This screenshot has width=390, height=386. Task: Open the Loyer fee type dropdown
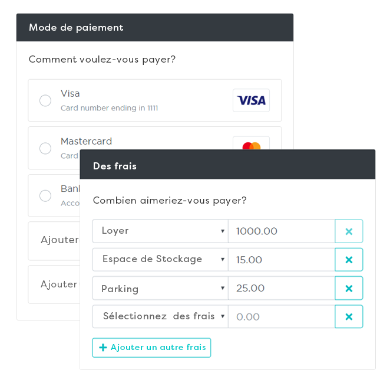click(160, 231)
